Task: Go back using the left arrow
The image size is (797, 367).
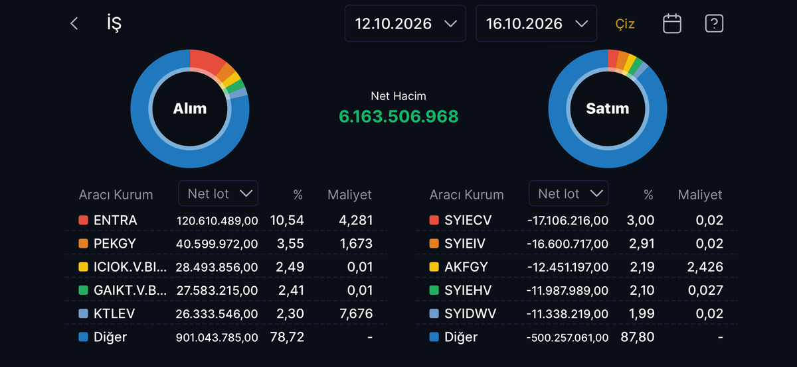Action: (74, 24)
